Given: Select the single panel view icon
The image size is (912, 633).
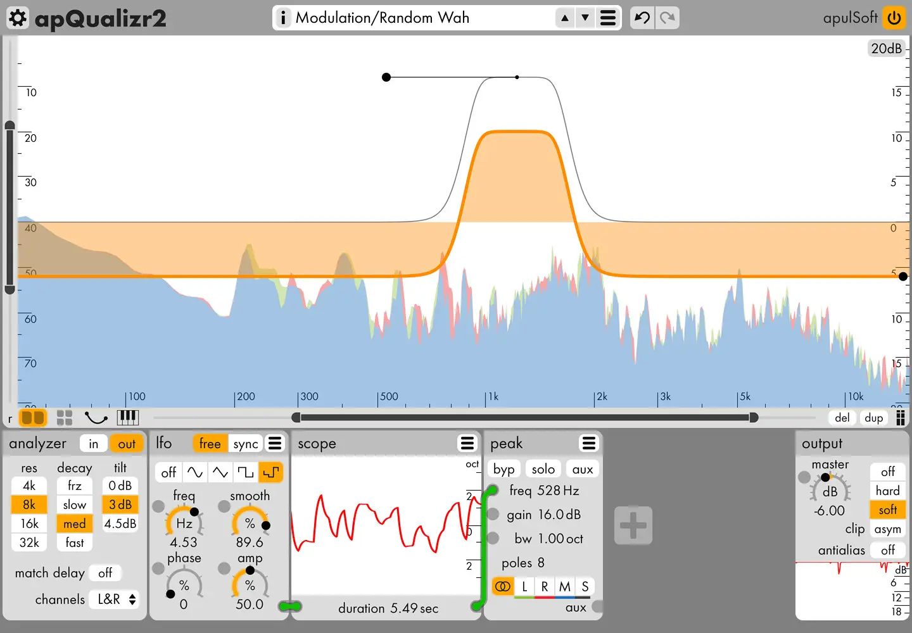Looking at the screenshot, I should pos(32,418).
